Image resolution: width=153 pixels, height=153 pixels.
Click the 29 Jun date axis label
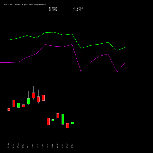[x=13, y=146]
